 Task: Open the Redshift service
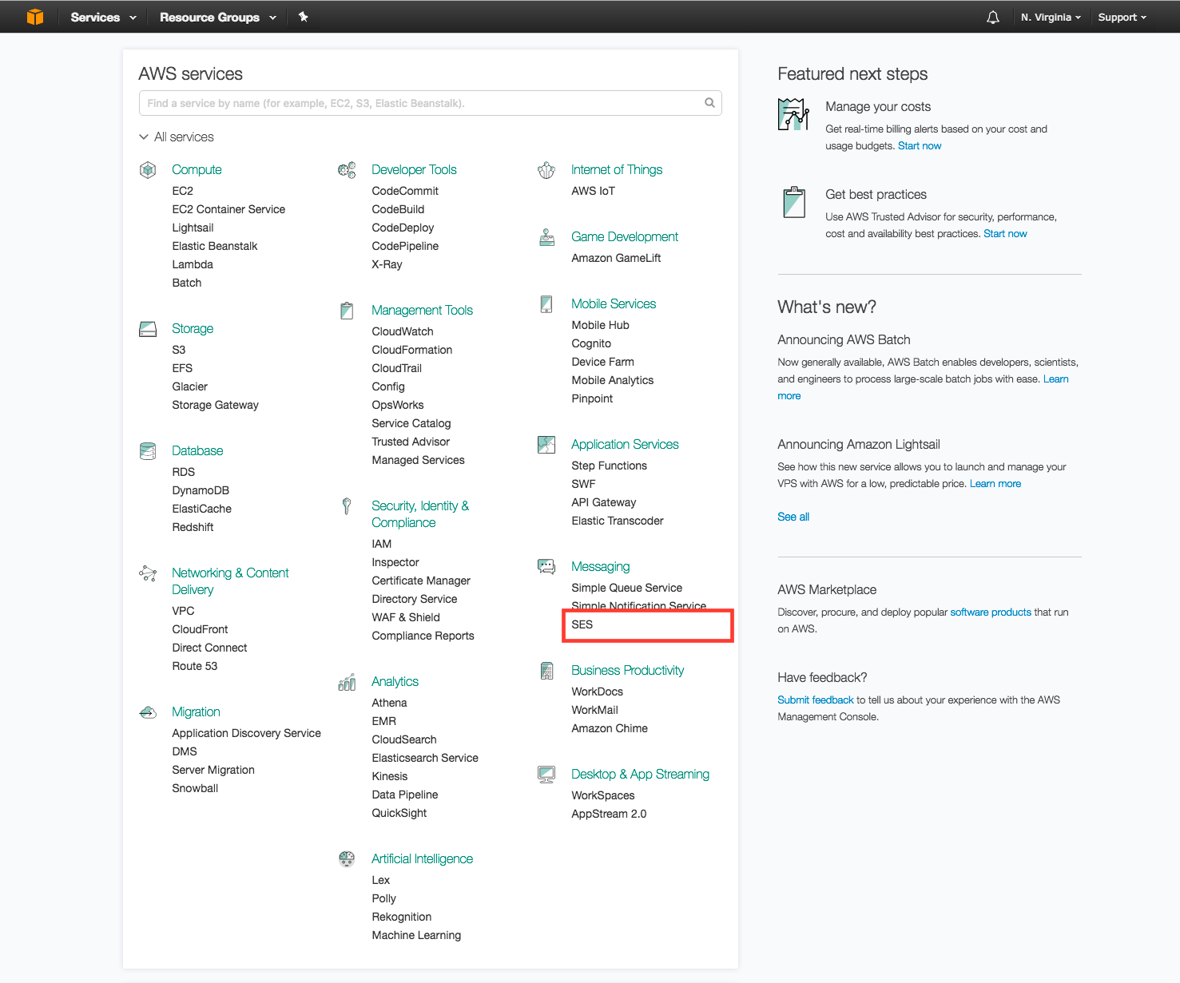coord(193,527)
